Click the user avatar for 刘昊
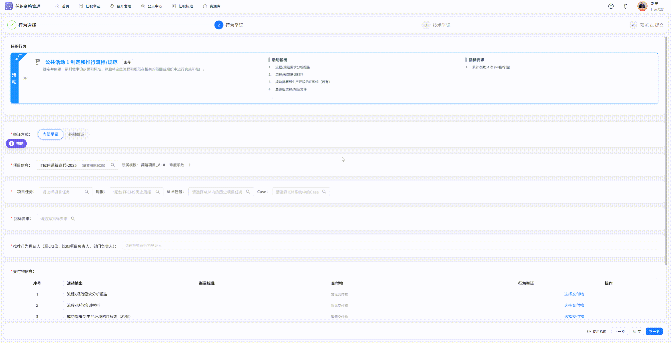The image size is (671, 343). pos(642,6)
